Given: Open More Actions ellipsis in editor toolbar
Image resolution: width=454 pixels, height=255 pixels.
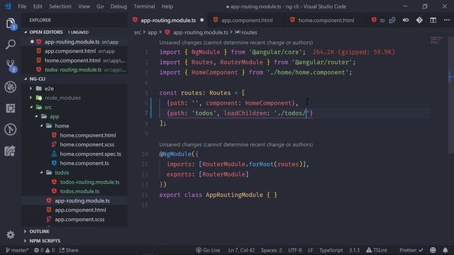Looking at the screenshot, I should click(x=446, y=21).
